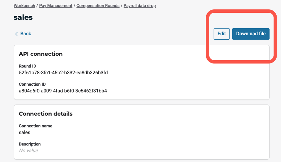Click the sales connection name value
The image size is (281, 162).
[25, 132]
